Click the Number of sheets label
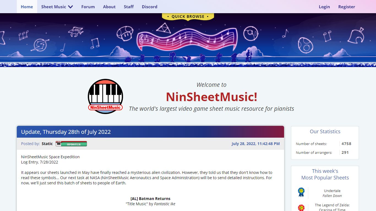 click(x=311, y=144)
